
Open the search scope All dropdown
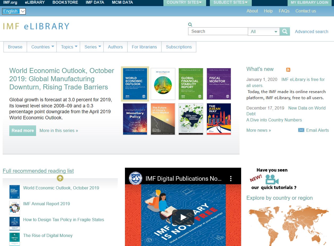[x=264, y=31]
